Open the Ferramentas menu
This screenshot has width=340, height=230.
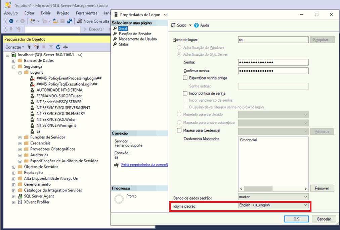[86, 13]
